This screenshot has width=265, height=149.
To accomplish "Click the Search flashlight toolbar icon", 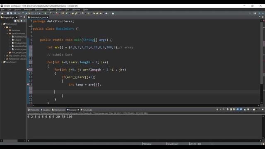I will pyautogui.click(x=76, y=13).
